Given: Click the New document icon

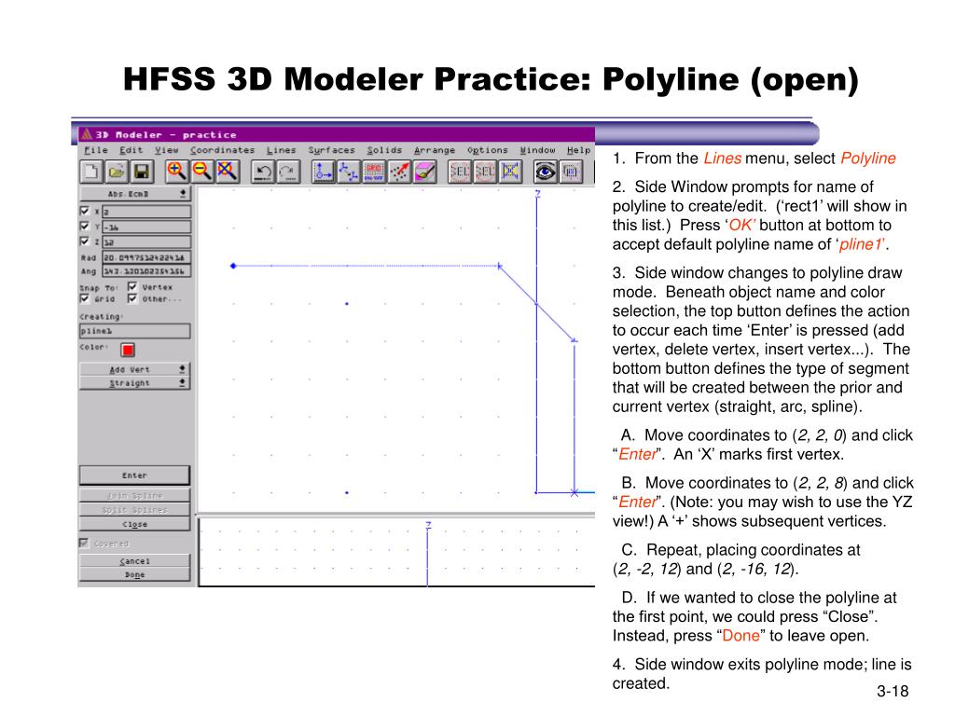Looking at the screenshot, I should point(91,172).
